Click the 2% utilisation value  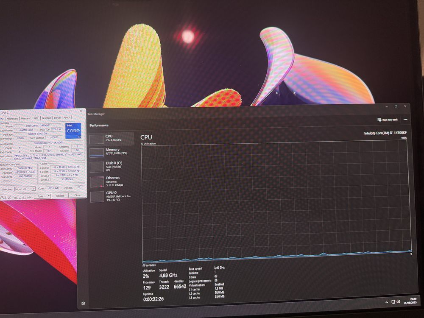coord(146,276)
